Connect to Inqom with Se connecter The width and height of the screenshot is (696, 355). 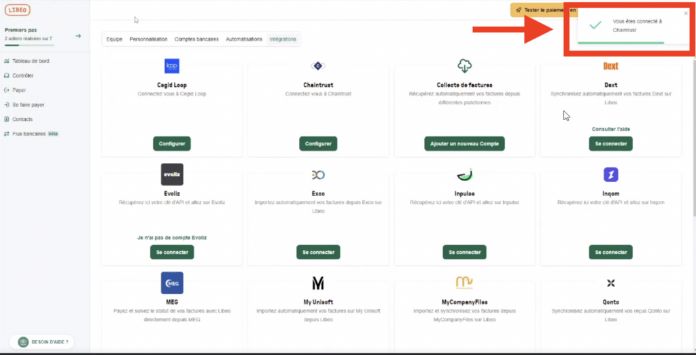[611, 253]
